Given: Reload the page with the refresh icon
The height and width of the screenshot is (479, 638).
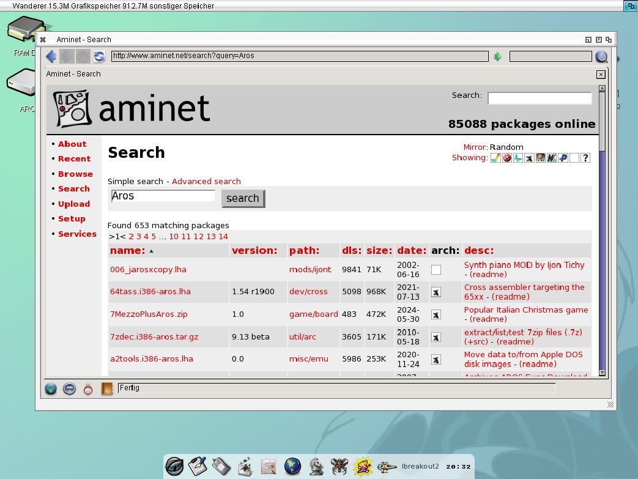Looking at the screenshot, I should (99, 57).
